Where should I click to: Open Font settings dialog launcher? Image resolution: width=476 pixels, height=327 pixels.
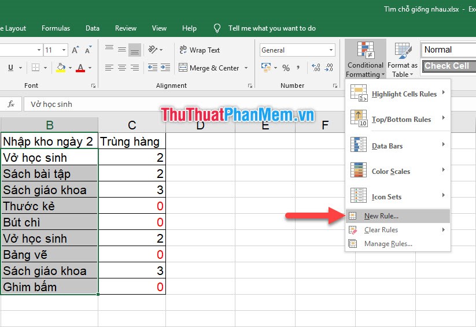coord(94,86)
